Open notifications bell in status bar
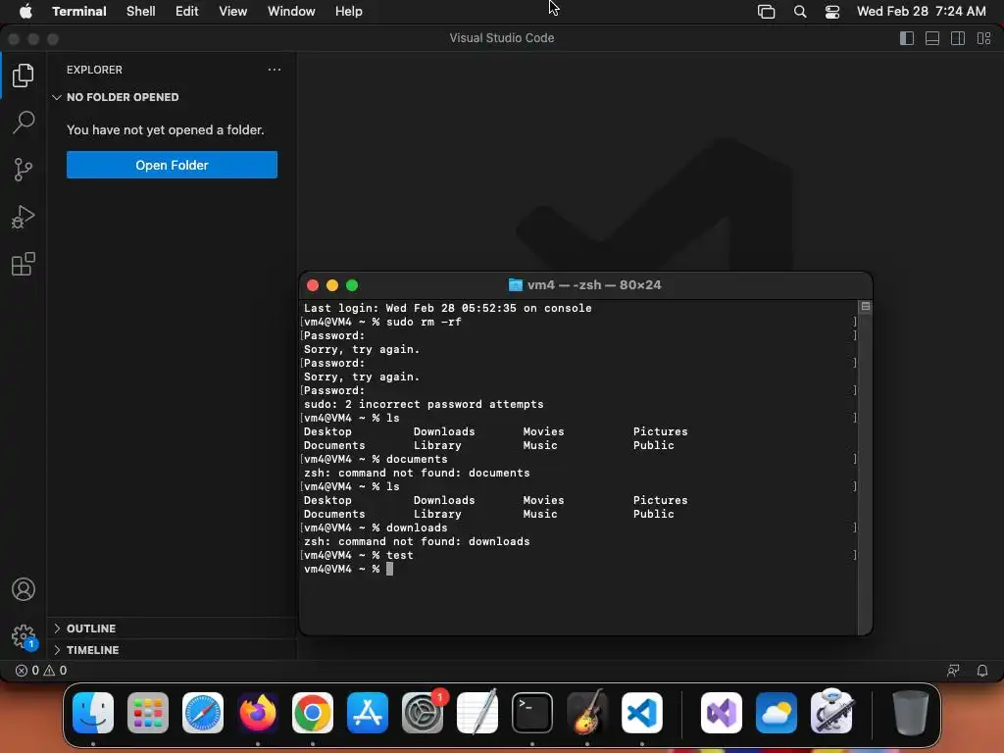Screen dimensions: 1004x753 tap(982, 671)
